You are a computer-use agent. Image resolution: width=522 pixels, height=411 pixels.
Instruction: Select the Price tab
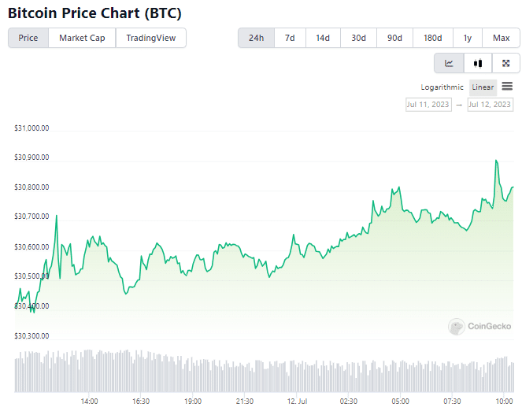tap(28, 38)
